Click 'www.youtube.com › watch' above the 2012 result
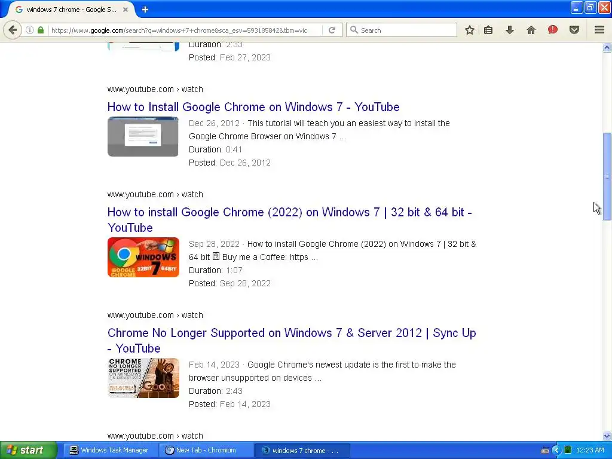The height and width of the screenshot is (459, 612). pos(155,89)
